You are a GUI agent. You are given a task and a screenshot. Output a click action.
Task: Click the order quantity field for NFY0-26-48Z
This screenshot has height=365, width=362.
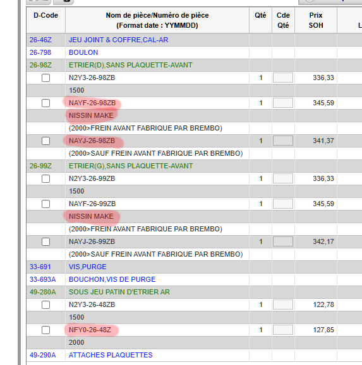tap(283, 330)
